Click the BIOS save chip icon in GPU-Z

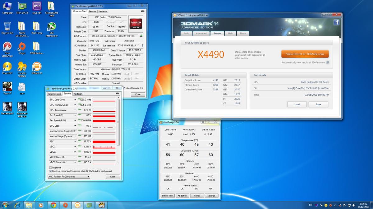click(141, 36)
